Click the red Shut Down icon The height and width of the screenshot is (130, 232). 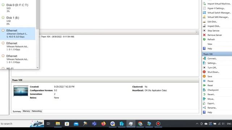pyautogui.click(x=204, y=72)
